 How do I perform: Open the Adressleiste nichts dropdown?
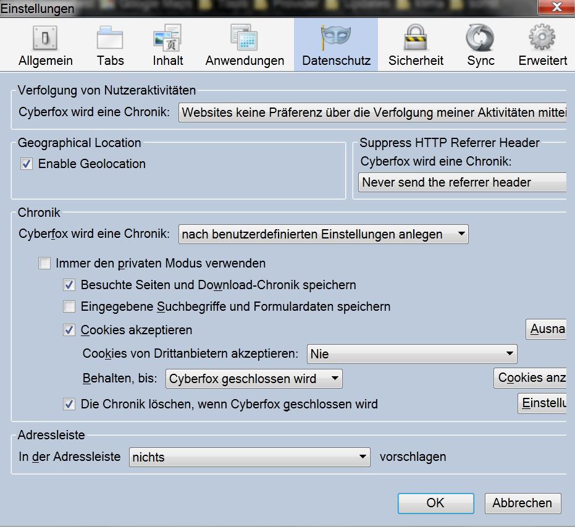pyautogui.click(x=250, y=457)
